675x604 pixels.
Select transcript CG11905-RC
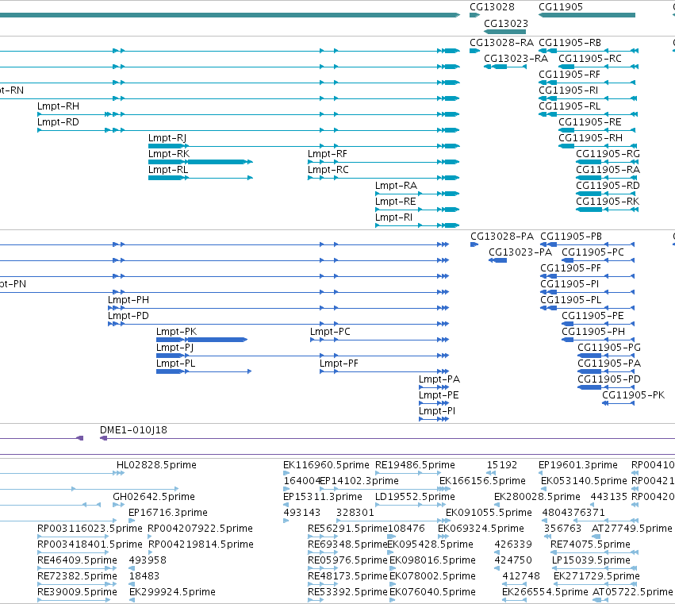[x=590, y=59]
